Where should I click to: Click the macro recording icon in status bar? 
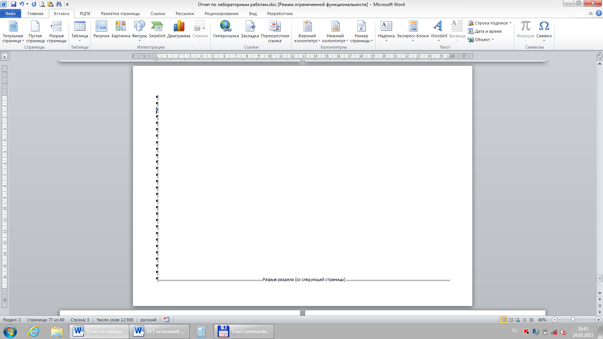[166, 320]
